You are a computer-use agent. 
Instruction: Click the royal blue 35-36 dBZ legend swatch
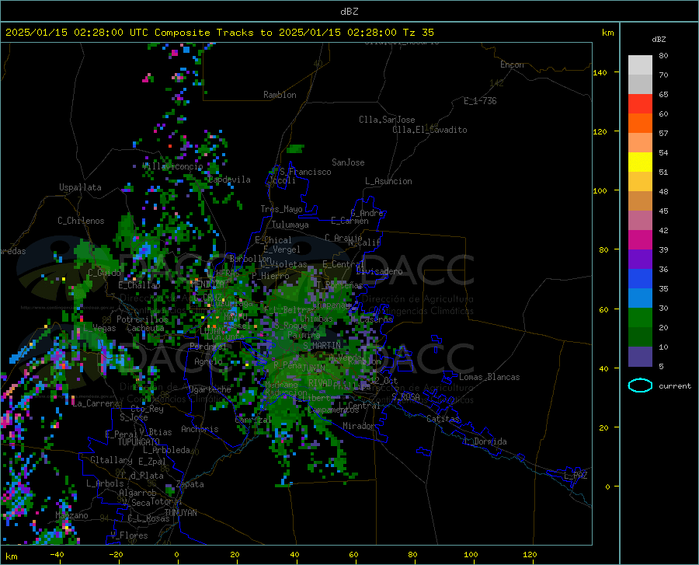[640, 279]
